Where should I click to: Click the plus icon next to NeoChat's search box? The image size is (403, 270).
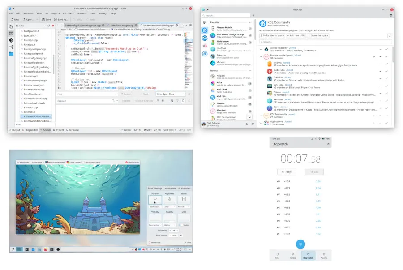coord(253,16)
